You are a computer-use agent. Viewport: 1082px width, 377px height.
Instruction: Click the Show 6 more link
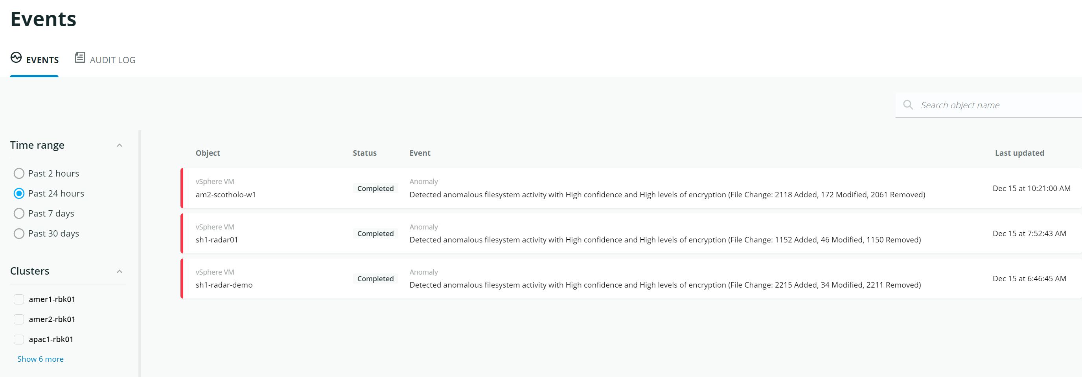point(40,359)
